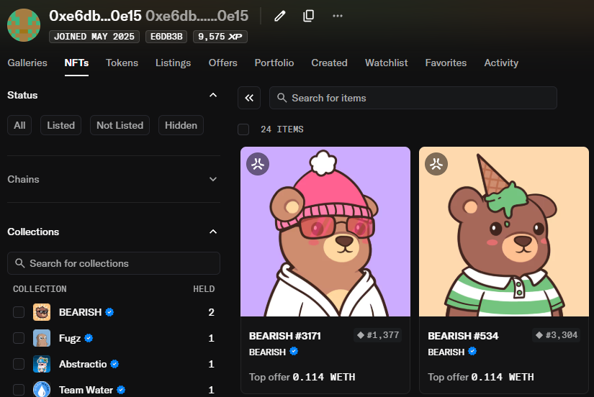Viewport: 594px width, 397px height.
Task: Open the Watchlist tab
Action: pos(387,63)
